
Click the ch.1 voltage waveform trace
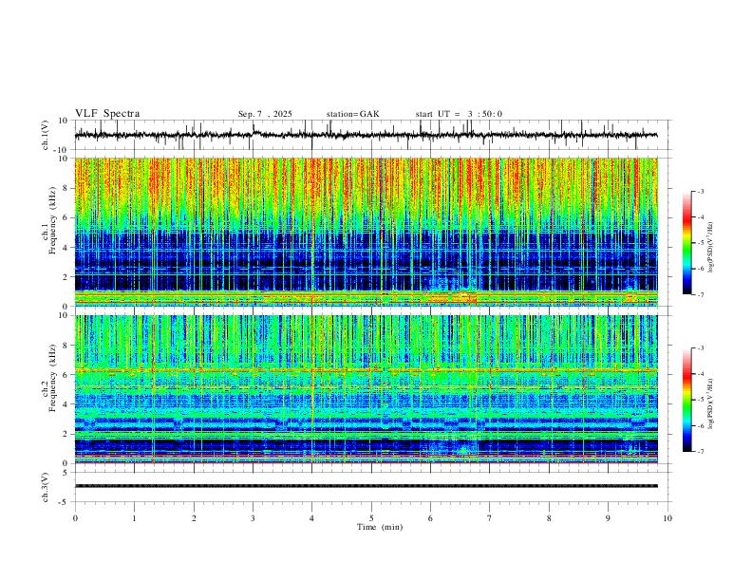366,135
